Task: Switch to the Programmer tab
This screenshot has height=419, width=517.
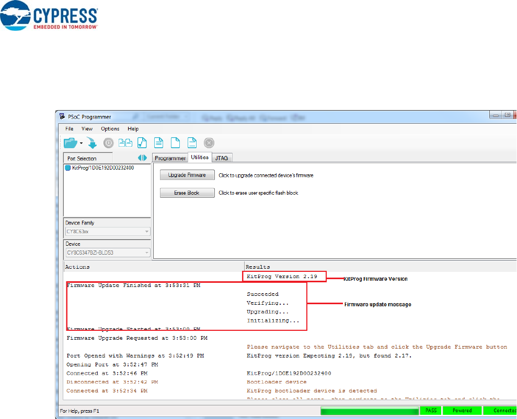Action: coord(170,158)
